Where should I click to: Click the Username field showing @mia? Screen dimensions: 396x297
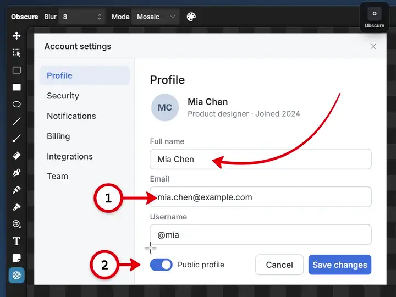(x=261, y=235)
